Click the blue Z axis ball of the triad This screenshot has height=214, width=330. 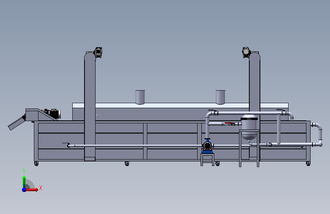pos(24,190)
